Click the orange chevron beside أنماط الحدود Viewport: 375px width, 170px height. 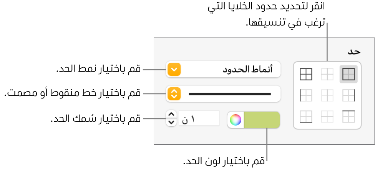pos(174,70)
